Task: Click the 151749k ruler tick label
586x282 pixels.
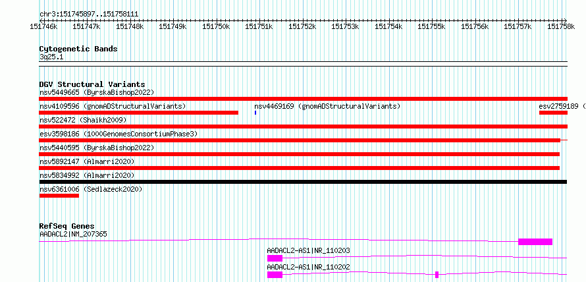Action: [x=173, y=26]
